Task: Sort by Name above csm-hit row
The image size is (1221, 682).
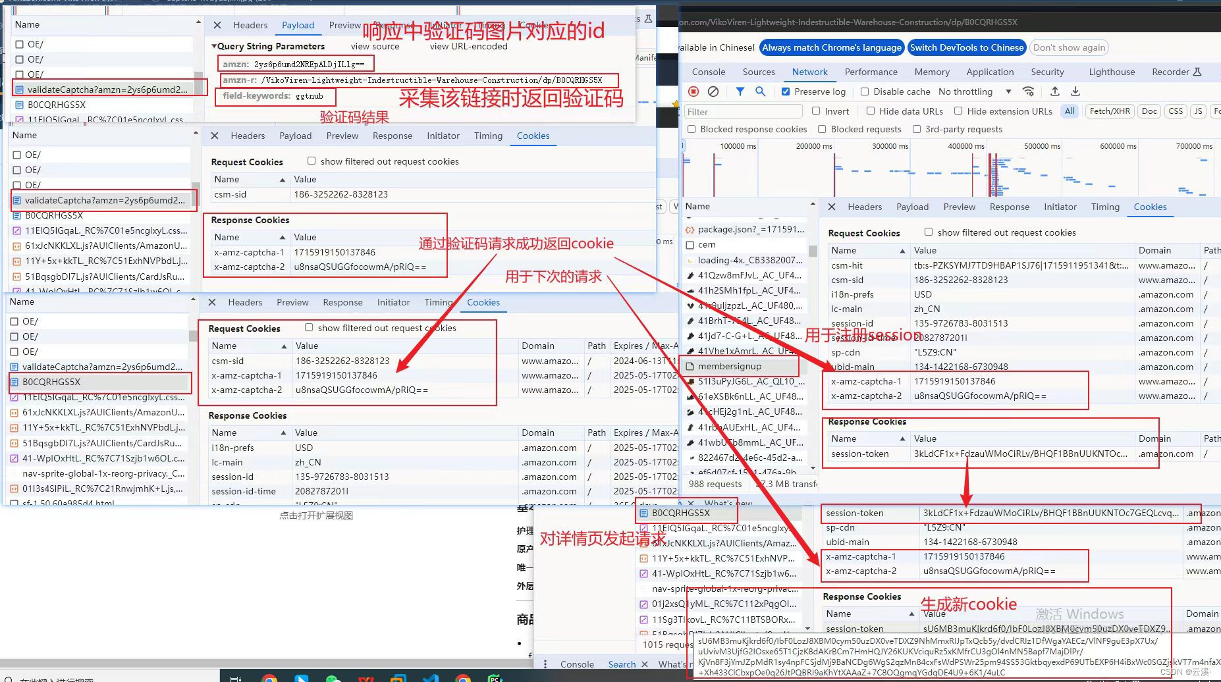Action: [x=868, y=250]
